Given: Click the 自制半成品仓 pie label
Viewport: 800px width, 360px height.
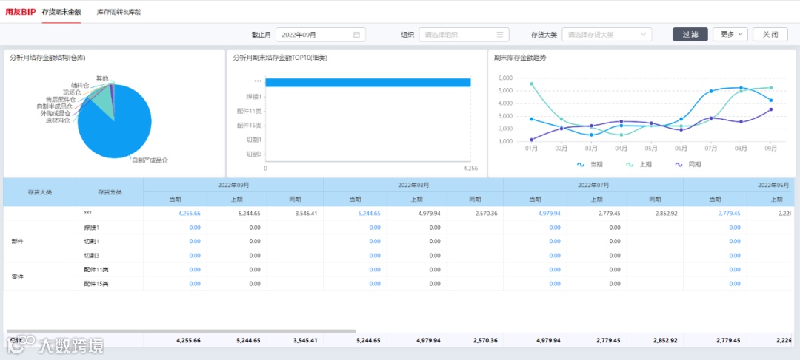Looking at the screenshot, I should 54,106.
